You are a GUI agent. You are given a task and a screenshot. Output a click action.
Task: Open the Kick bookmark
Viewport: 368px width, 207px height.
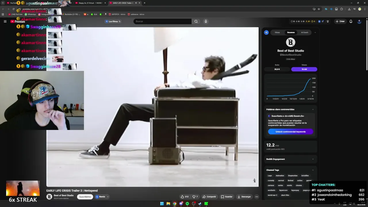pos(94,14)
